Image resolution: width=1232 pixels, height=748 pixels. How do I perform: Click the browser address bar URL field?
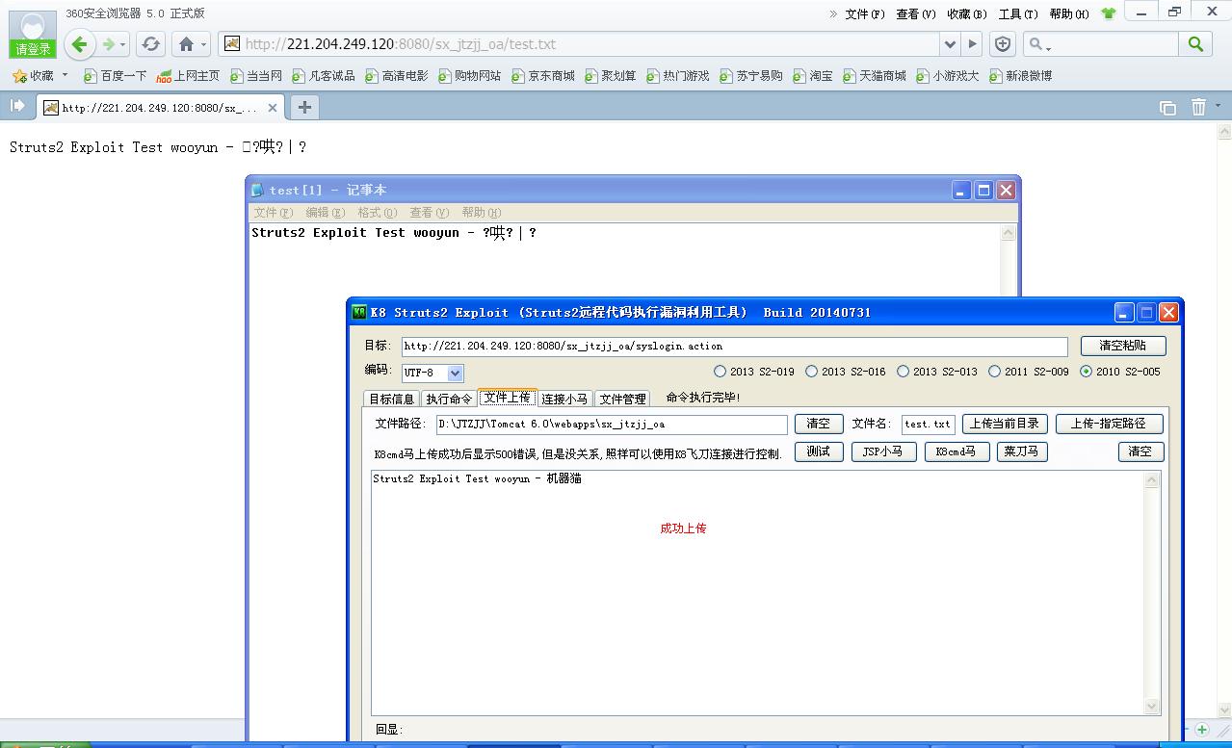pyautogui.click(x=578, y=44)
